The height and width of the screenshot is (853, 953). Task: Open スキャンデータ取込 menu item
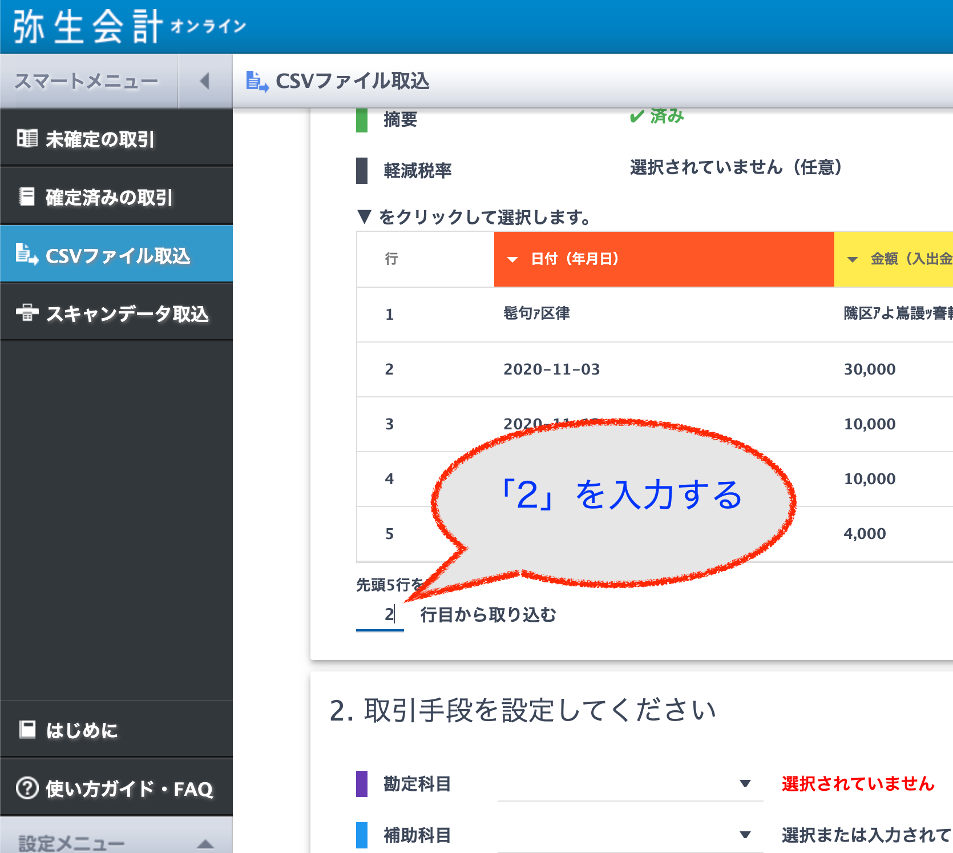coord(127,313)
